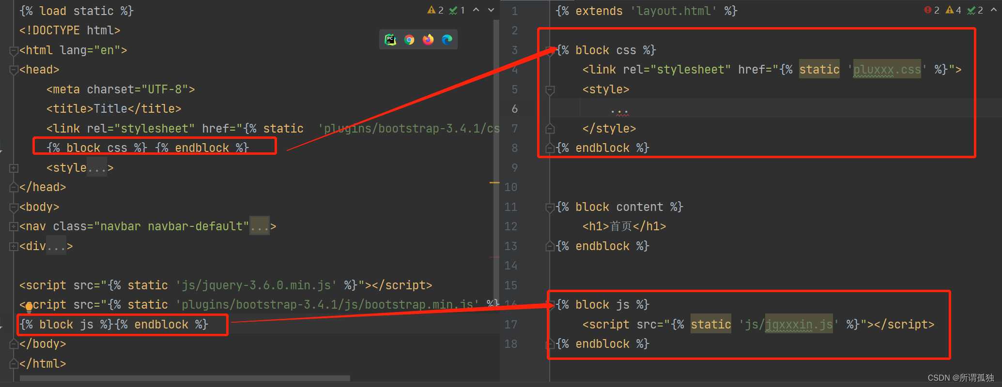Click the warning indicator in left editor

pos(435,10)
